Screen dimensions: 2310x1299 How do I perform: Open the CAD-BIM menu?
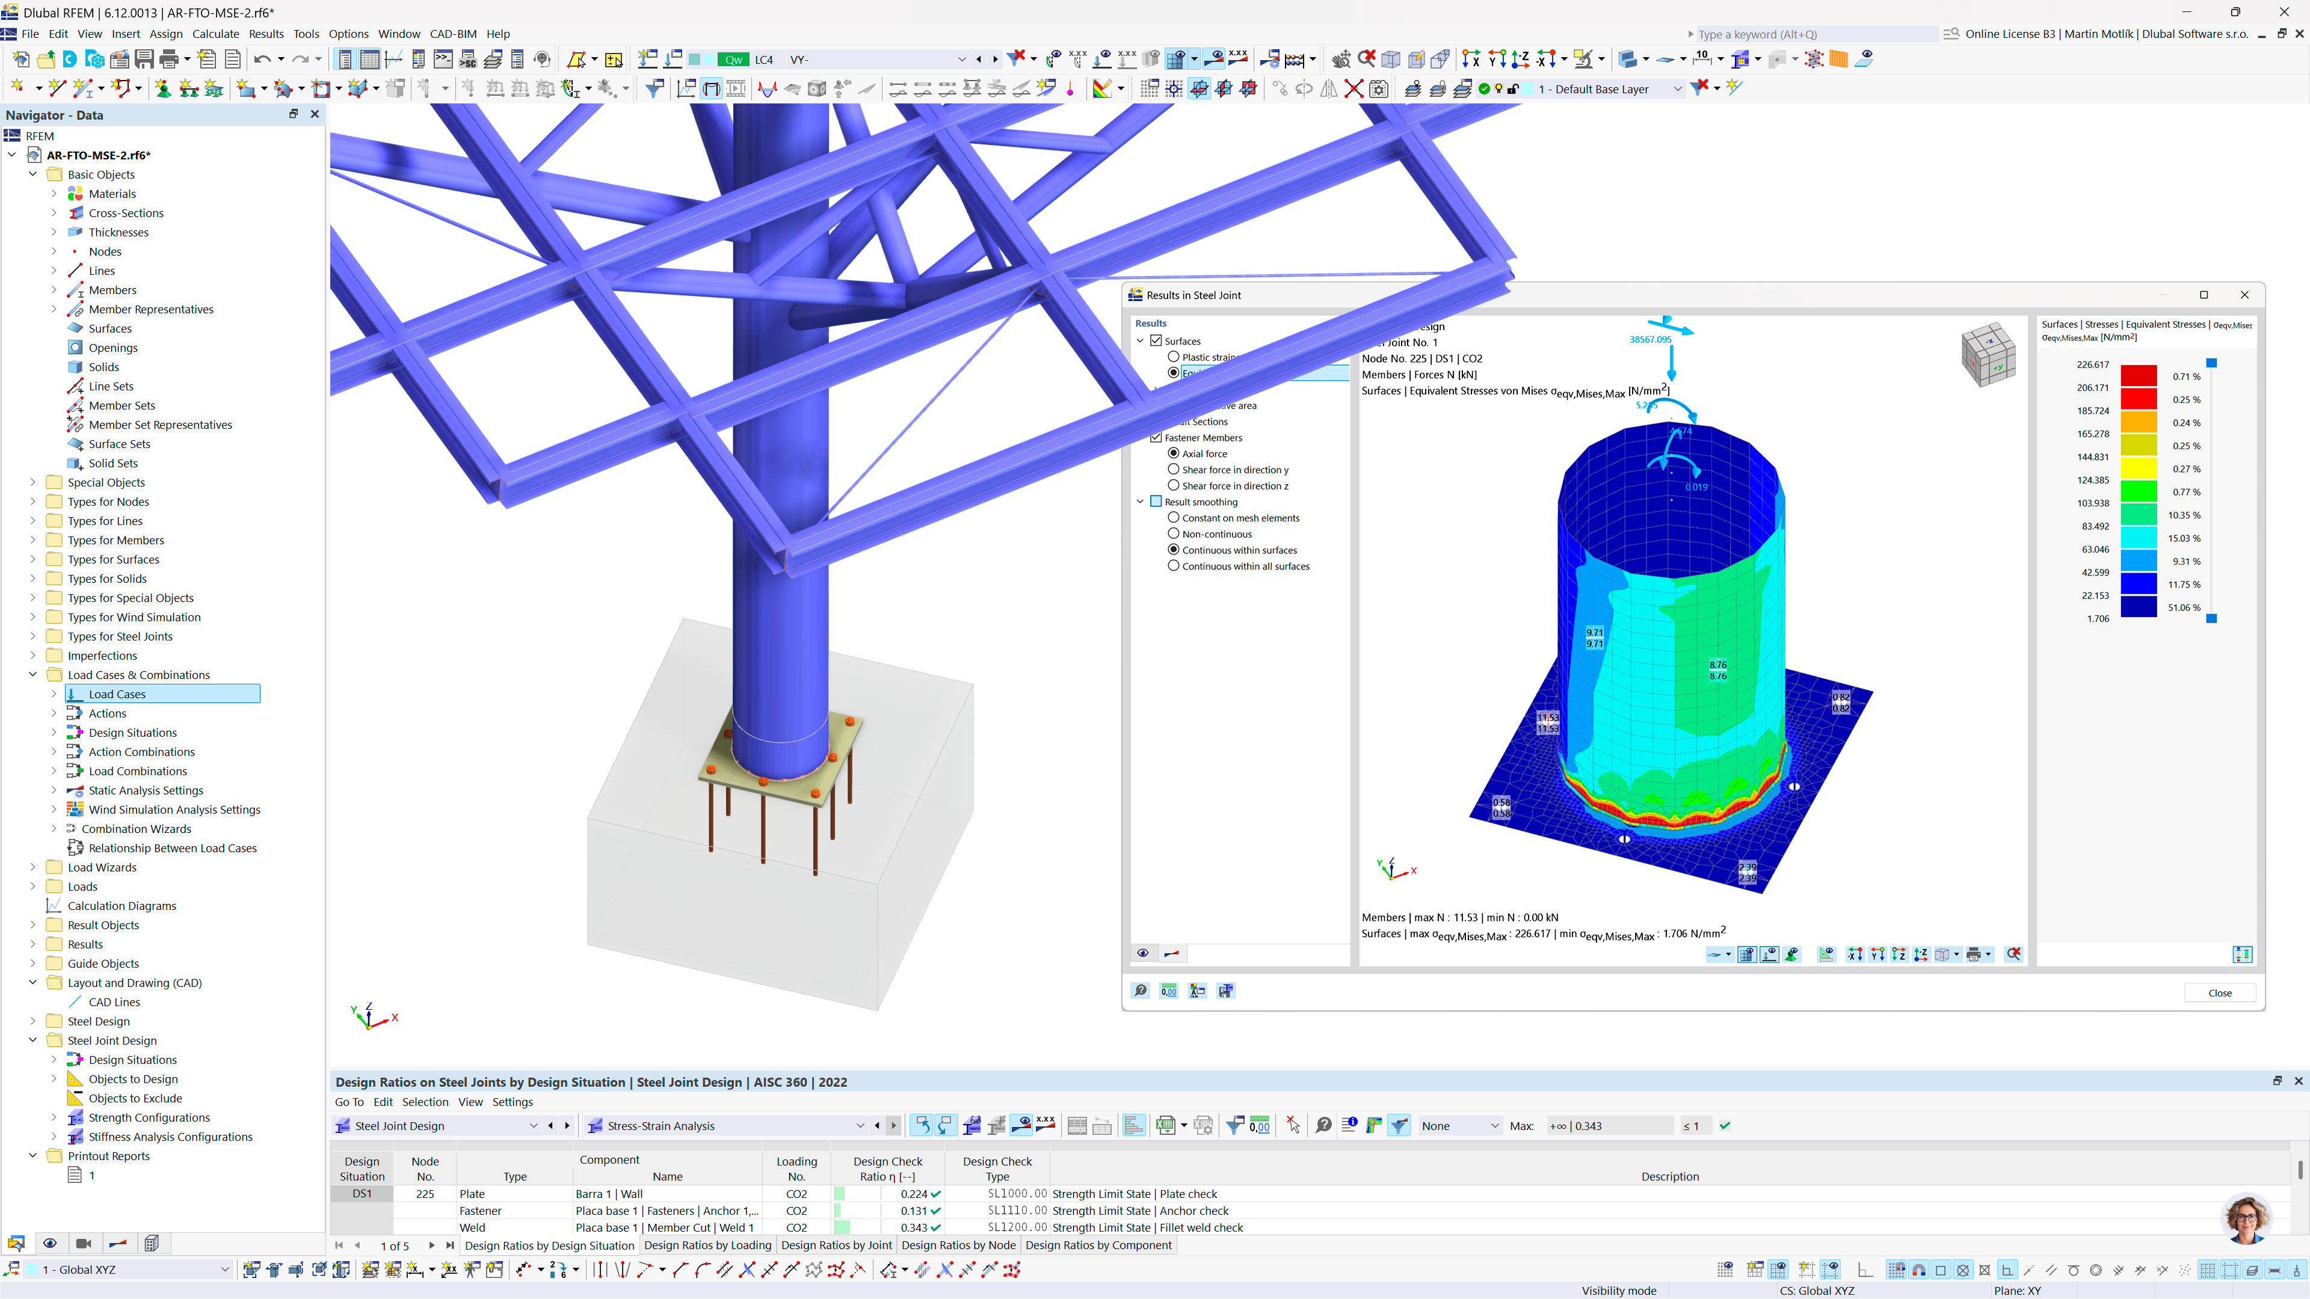[453, 34]
